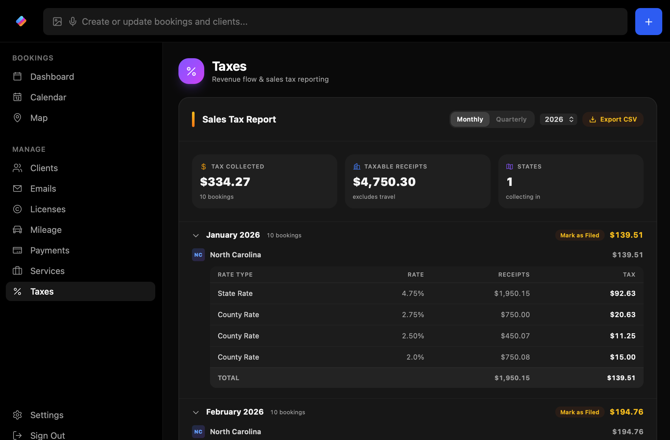Click the image upload icon in search bar
The width and height of the screenshot is (670, 440).
pos(57,21)
